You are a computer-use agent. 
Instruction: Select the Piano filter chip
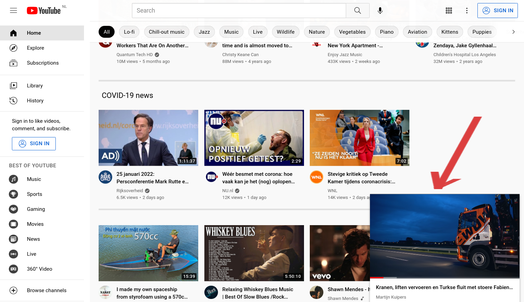[387, 32]
